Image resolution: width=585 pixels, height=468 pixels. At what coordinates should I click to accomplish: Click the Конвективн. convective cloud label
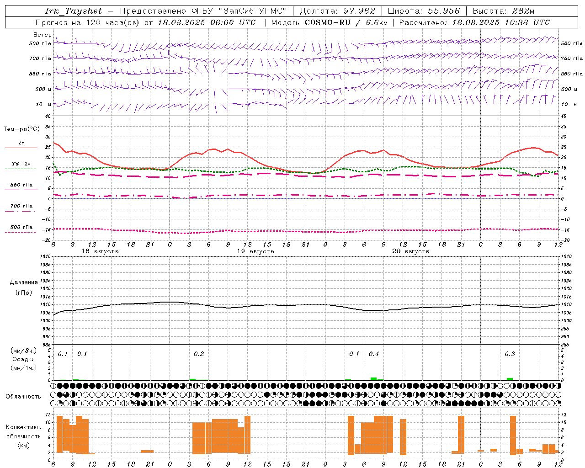23,427
